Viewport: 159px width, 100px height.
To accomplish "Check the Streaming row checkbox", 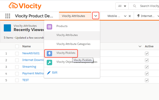I will pos(17,67).
